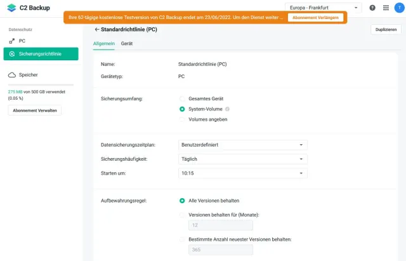Go back using the arrow icon
This screenshot has width=406, height=261.
[96, 29]
